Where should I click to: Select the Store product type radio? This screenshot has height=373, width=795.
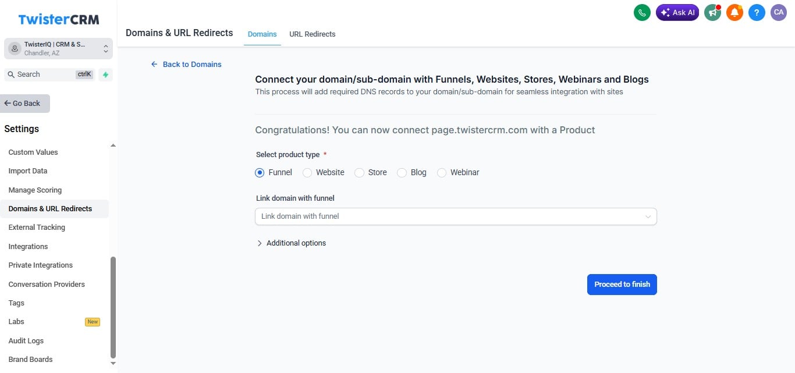coord(360,173)
